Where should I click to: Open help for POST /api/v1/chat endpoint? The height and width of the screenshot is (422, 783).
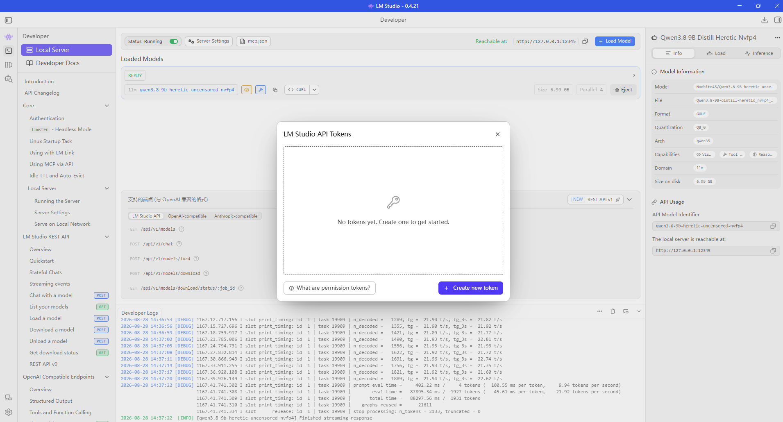179,244
